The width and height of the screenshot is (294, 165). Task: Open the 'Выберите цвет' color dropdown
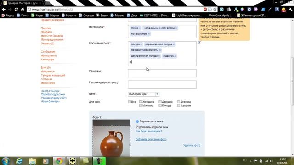click(143, 94)
